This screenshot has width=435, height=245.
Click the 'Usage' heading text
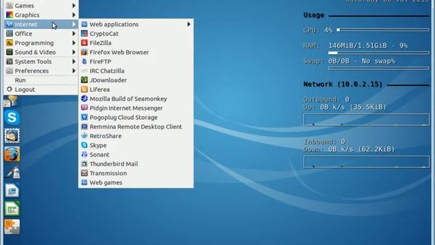[313, 15]
